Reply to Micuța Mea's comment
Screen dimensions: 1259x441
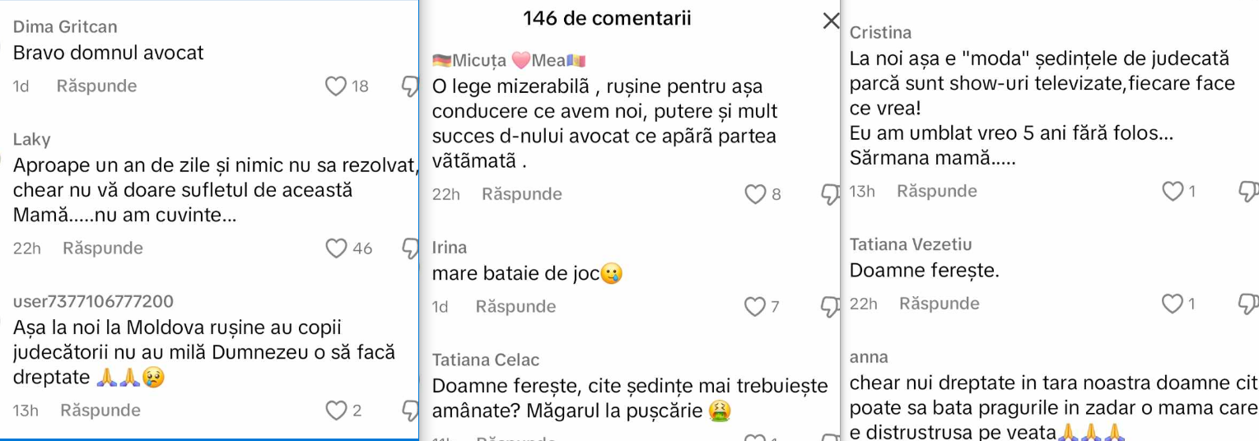(521, 194)
